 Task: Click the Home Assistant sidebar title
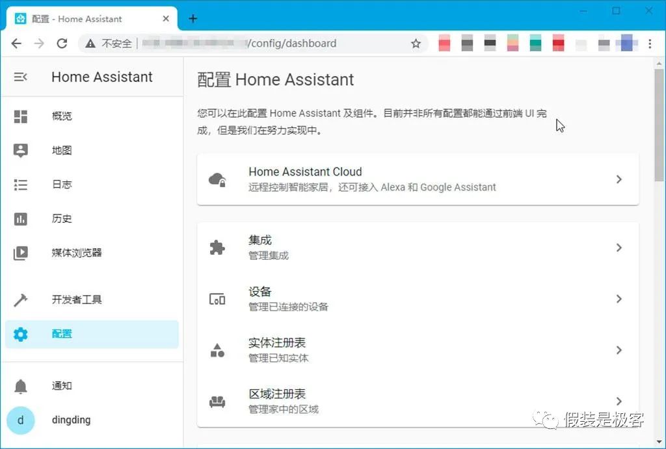(102, 77)
